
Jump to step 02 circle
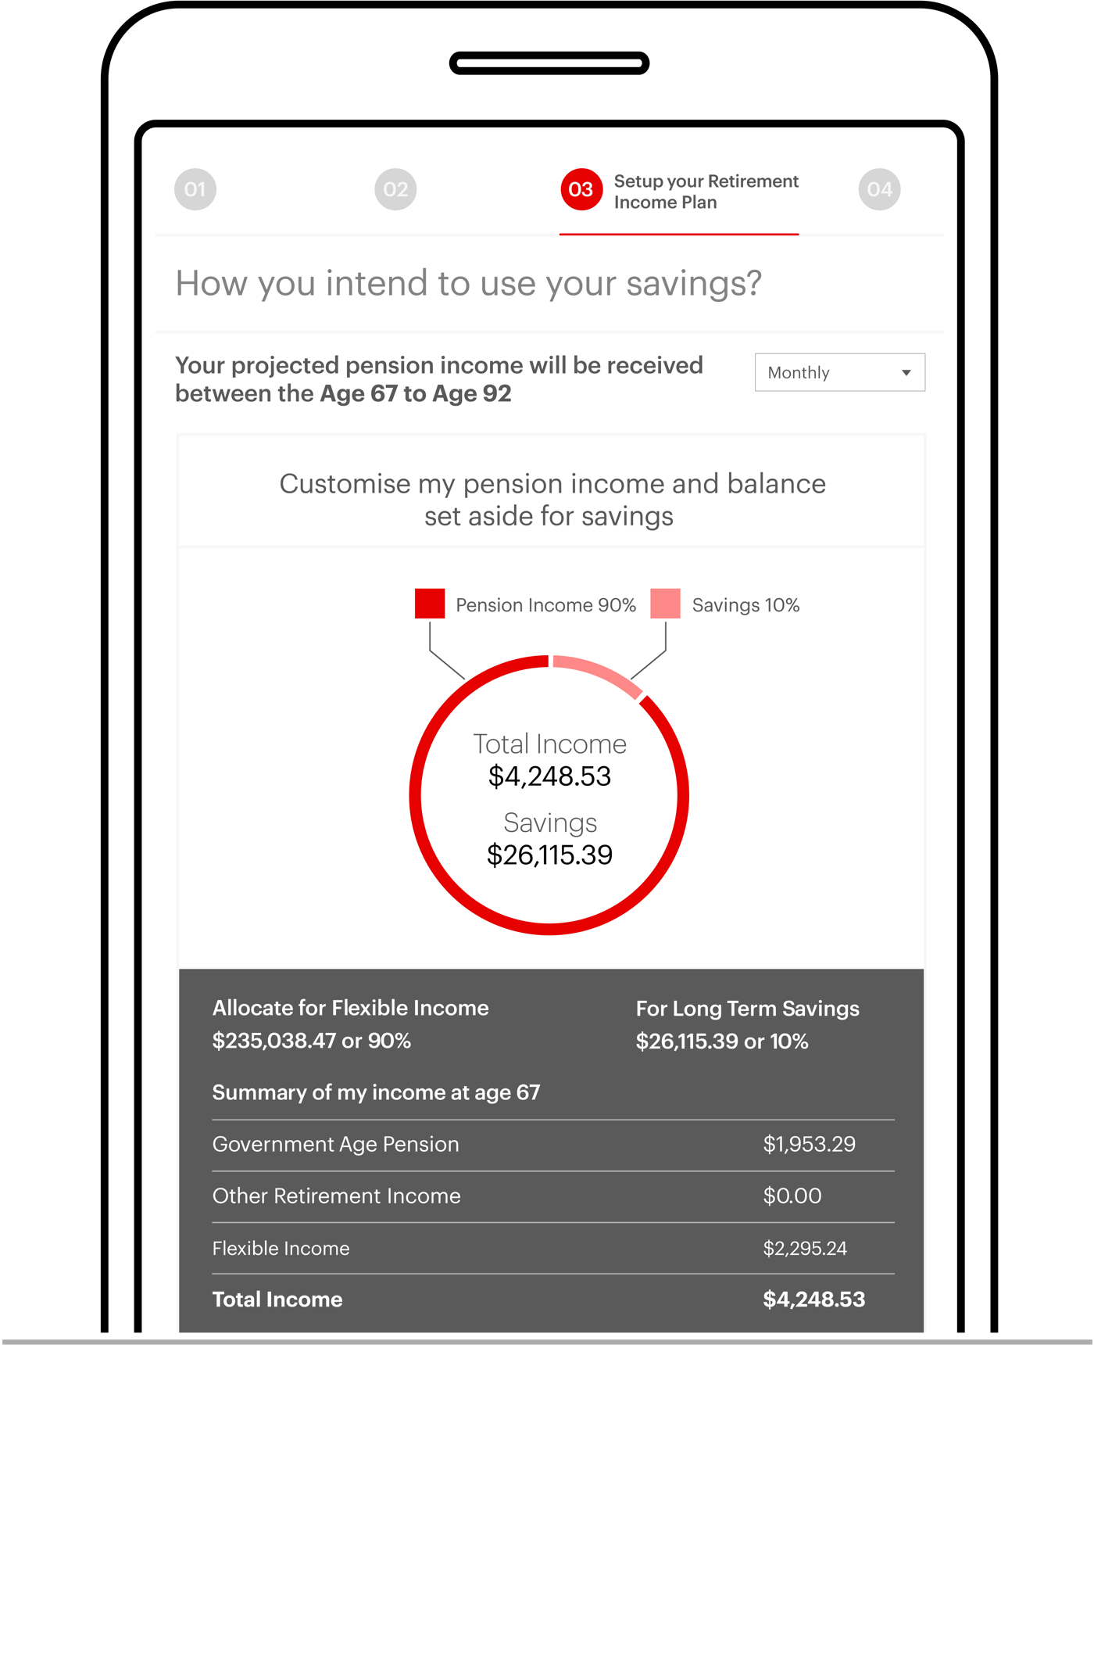[395, 189]
